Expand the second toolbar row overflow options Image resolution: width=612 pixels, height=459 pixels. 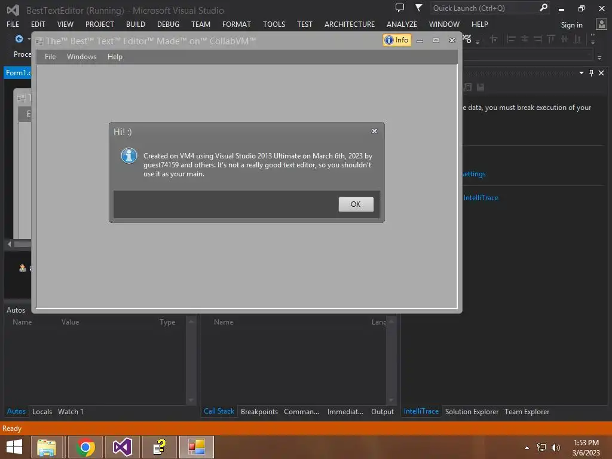(x=599, y=57)
